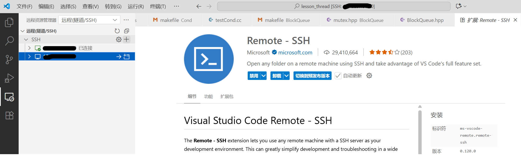521x157 pixels.
Task: Add a new SSH remote with plus
Action: (127, 39)
